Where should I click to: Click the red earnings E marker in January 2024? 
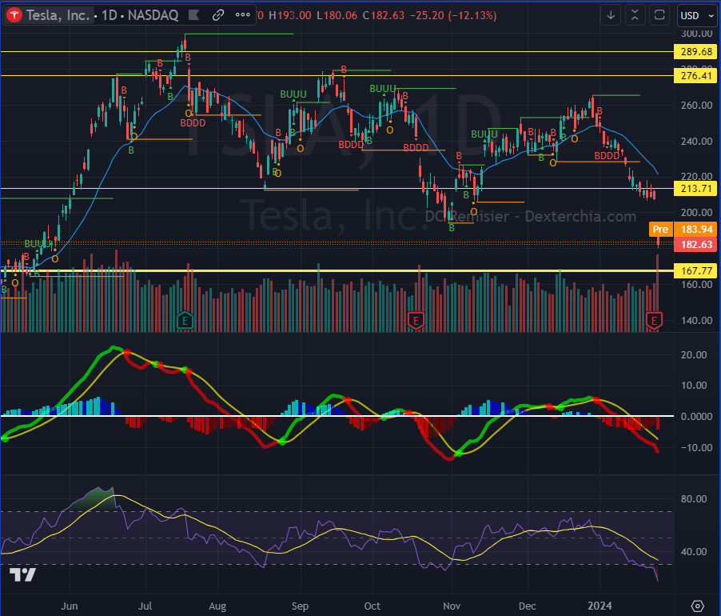click(654, 321)
